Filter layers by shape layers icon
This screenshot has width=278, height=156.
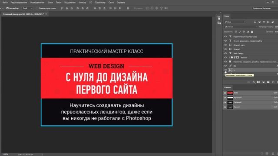[x=268, y=22]
